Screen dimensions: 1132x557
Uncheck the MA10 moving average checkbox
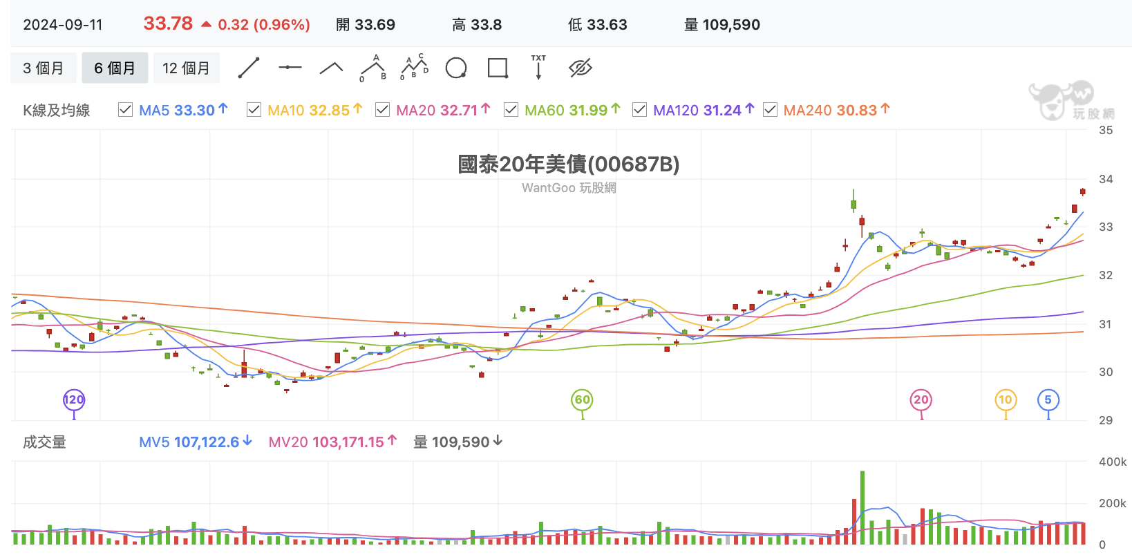[x=254, y=110]
